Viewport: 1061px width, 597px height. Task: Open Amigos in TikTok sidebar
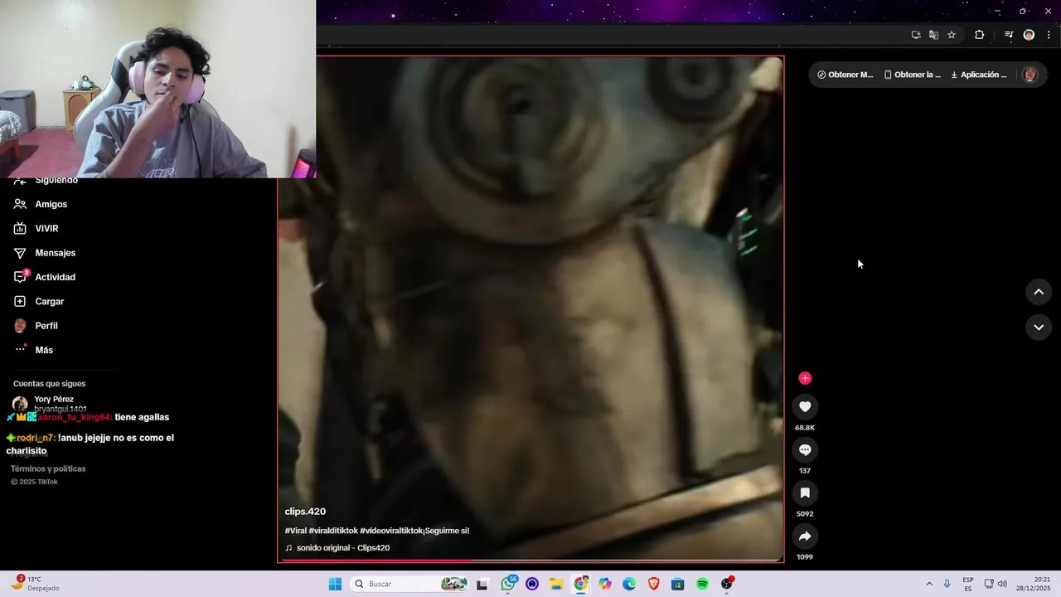pyautogui.click(x=51, y=204)
